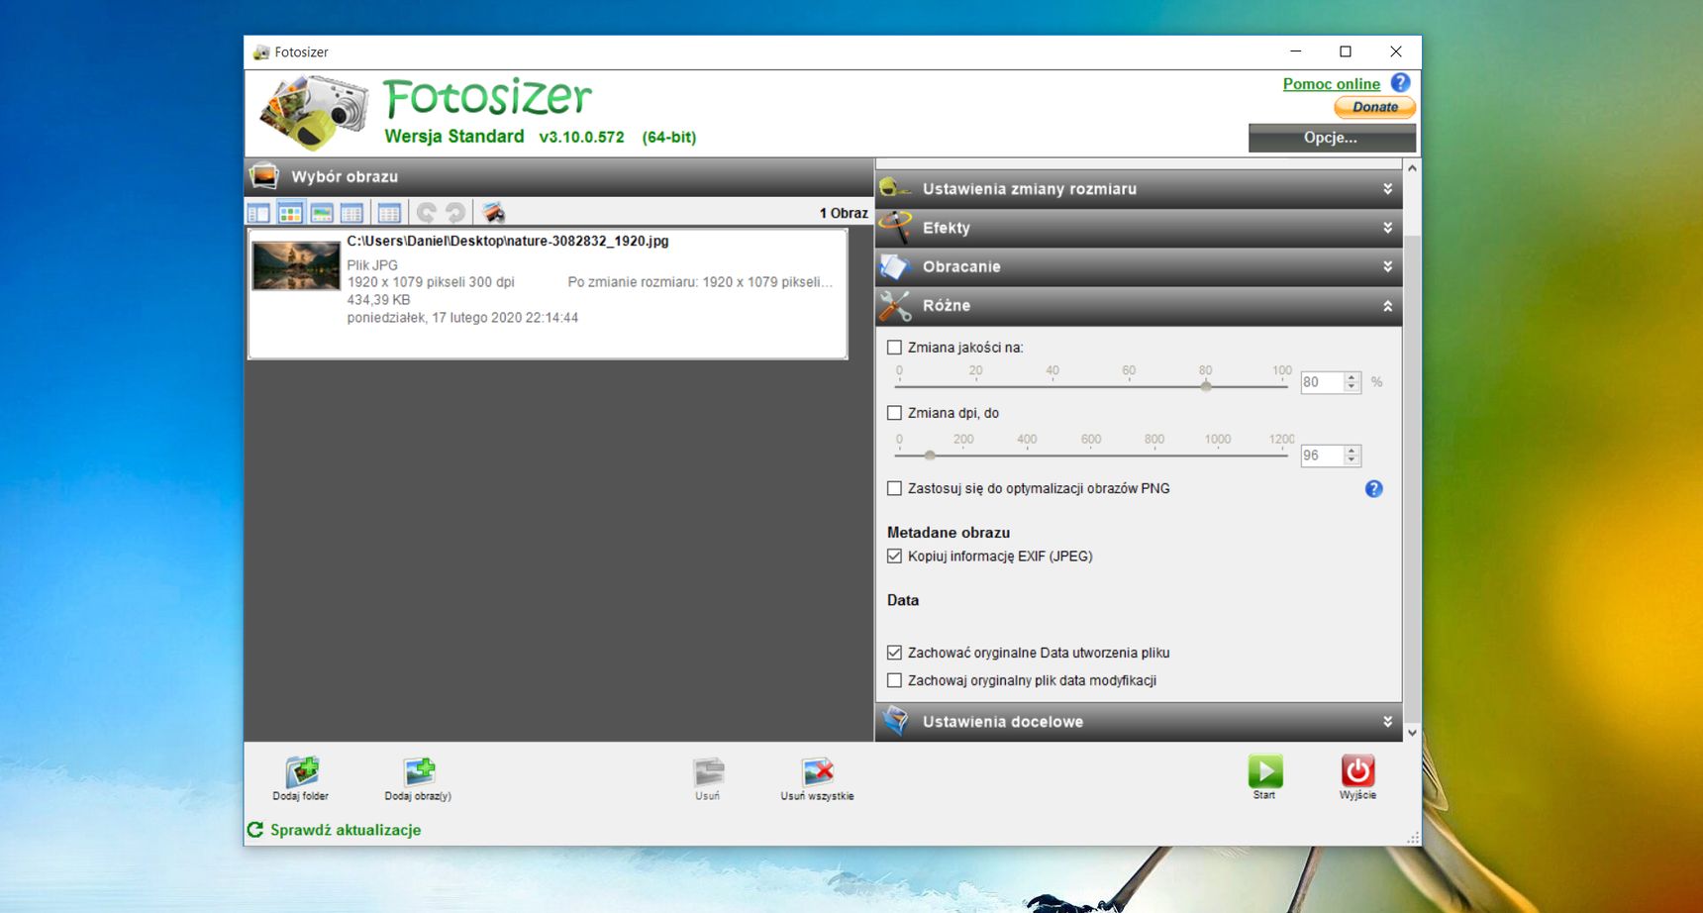Click the Różne panel header label
The width and height of the screenshot is (1703, 913).
click(x=947, y=306)
